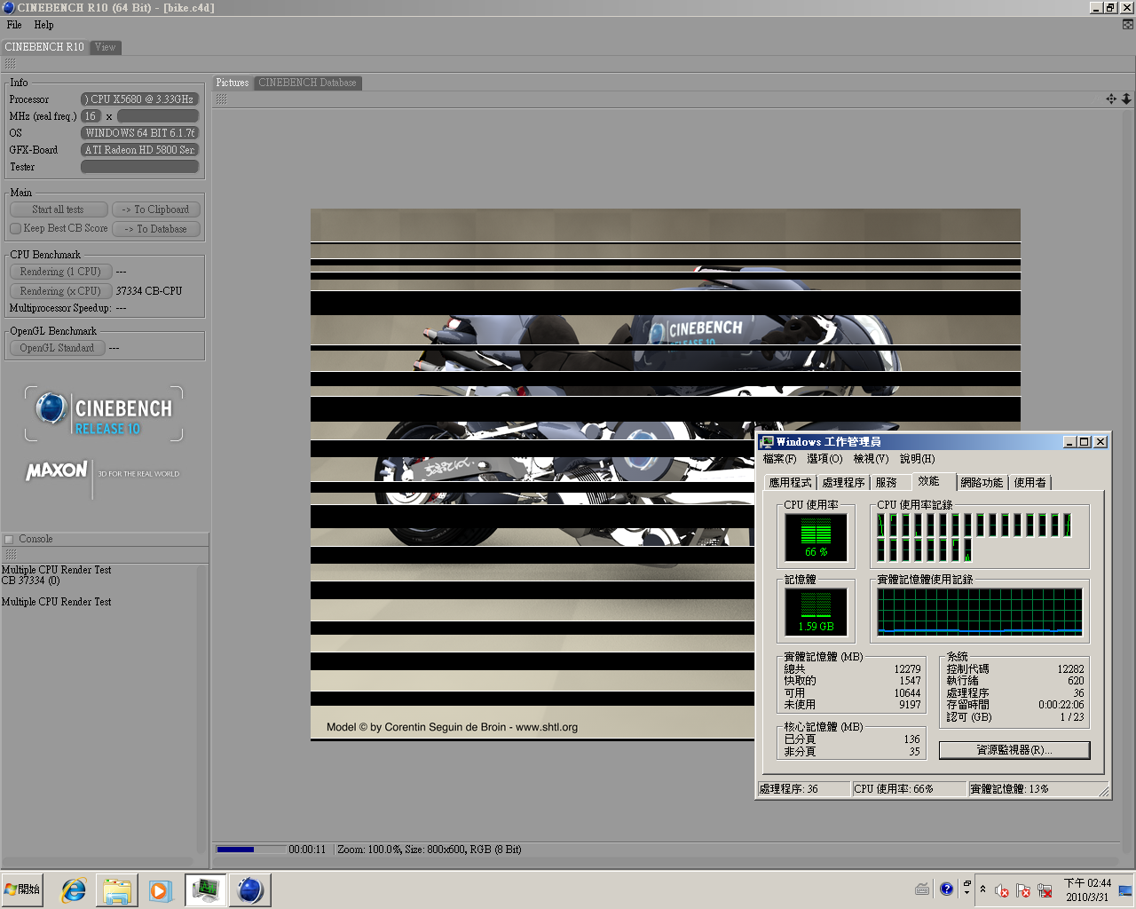Enable Keep Best CB Score checkbox
Viewport: 1136px width, 909px height.
point(15,228)
